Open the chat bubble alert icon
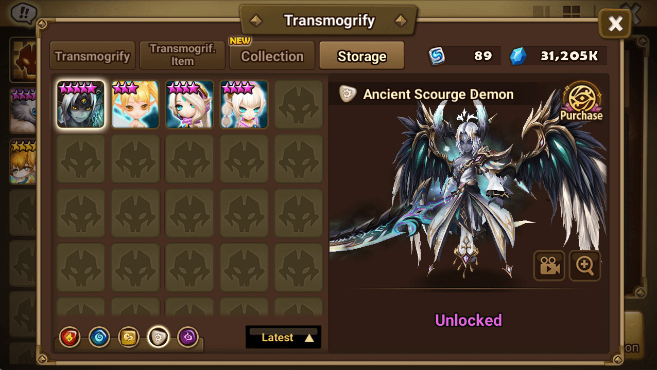This screenshot has width=657, height=370. (22, 12)
